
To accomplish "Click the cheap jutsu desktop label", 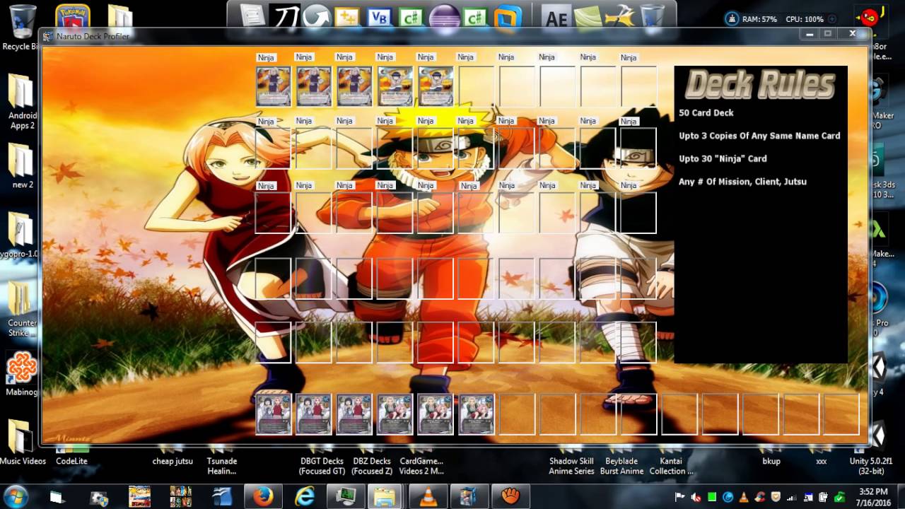I will 173,461.
